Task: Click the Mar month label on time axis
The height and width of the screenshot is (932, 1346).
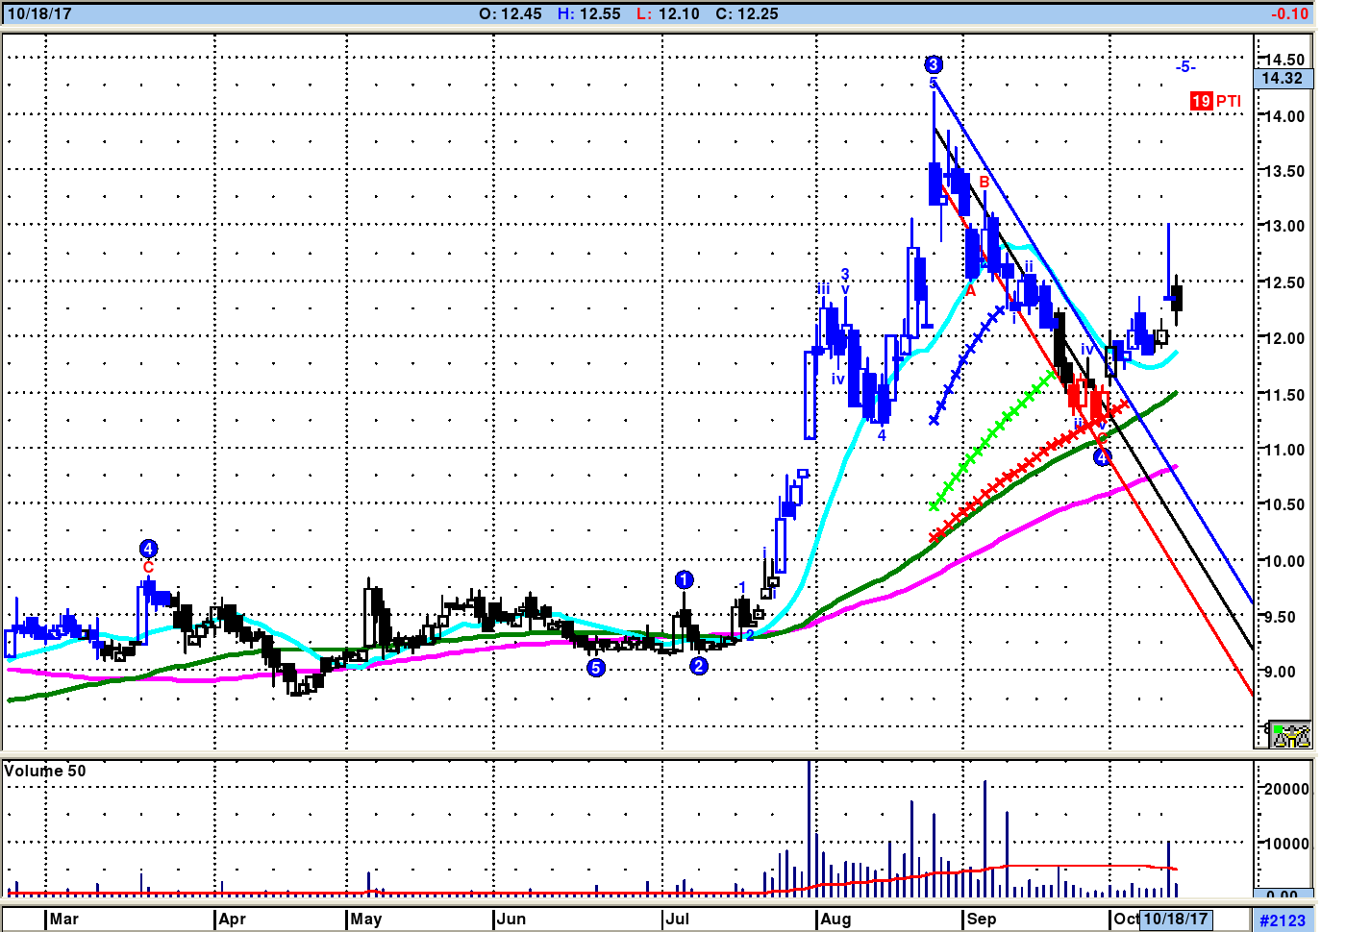Action: pos(64,919)
